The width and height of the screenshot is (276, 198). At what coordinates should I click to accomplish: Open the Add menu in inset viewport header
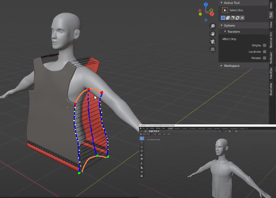pos(164,134)
